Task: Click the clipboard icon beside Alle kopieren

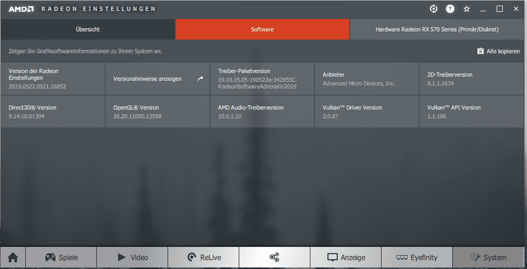Action: (x=480, y=51)
